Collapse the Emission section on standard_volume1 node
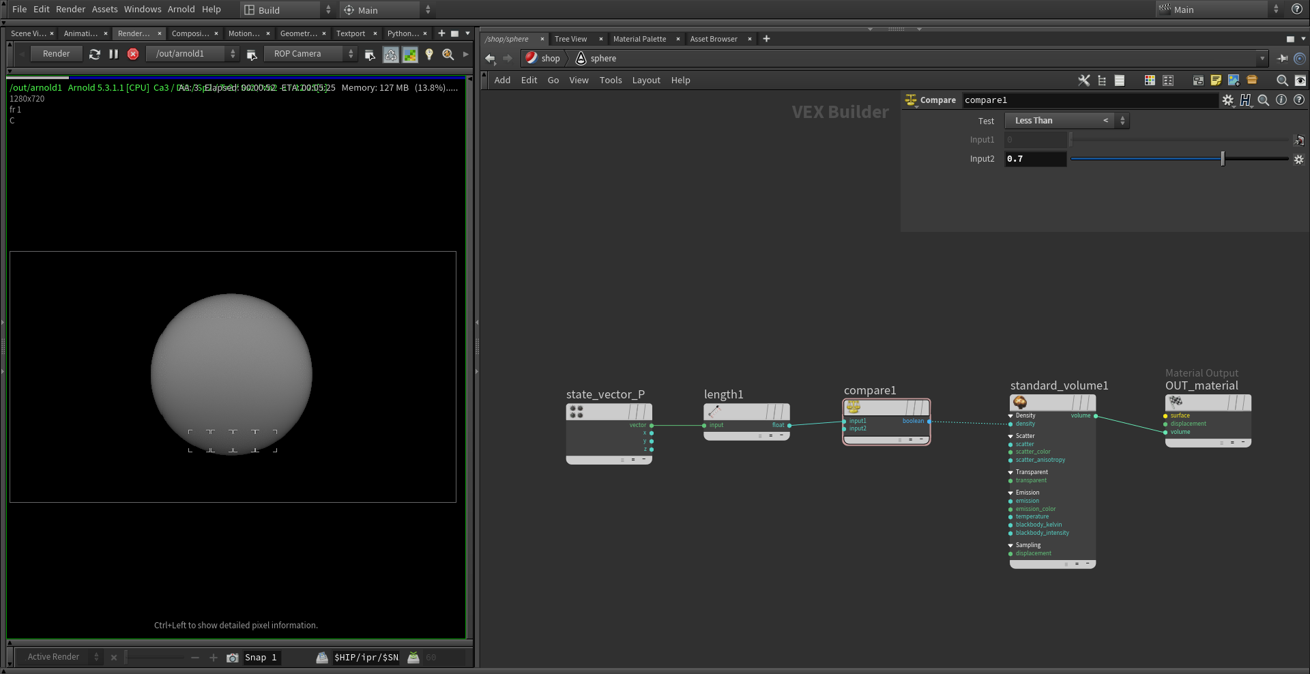 [x=1011, y=492]
